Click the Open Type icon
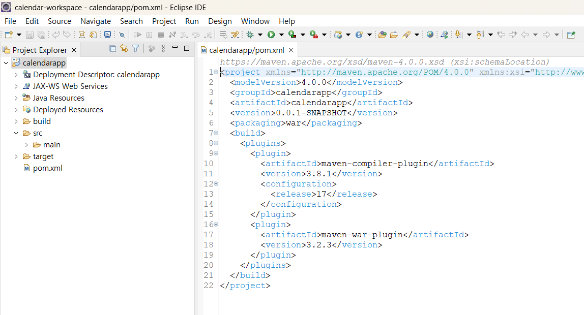This screenshot has height=315, width=584. pyautogui.click(x=383, y=35)
